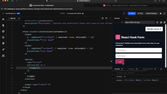Click the Safari back arrow
The image size is (167, 94).
[17, 1]
